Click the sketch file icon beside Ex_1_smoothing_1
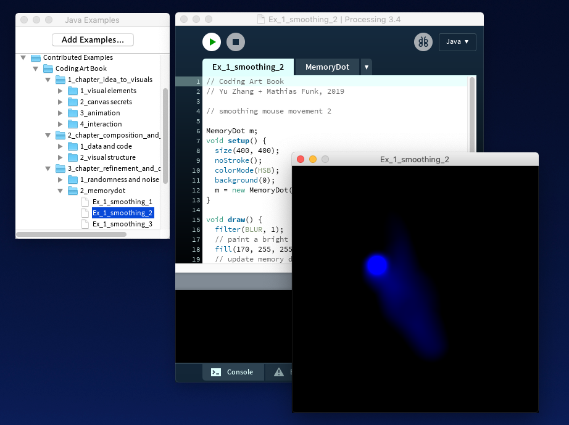This screenshot has height=425, width=569. 86,202
